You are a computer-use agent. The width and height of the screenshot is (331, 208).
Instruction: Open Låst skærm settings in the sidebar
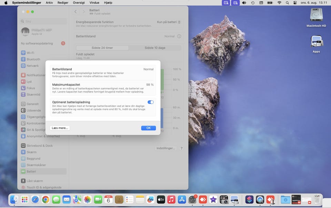pos(35,181)
